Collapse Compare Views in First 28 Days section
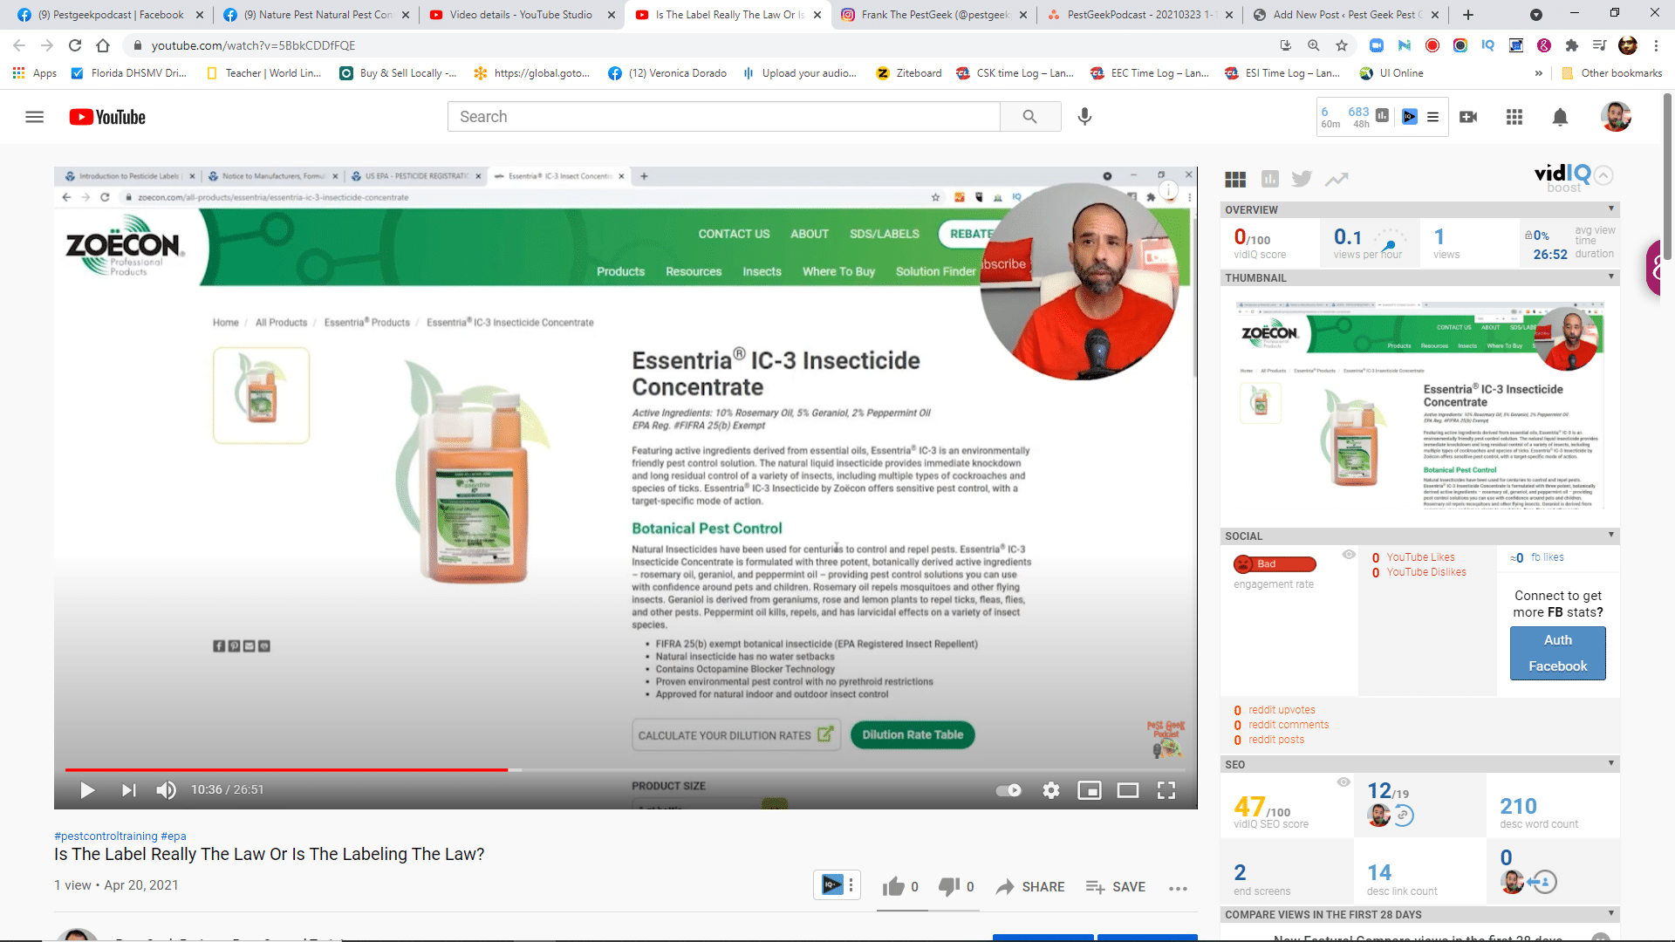Image resolution: width=1675 pixels, height=942 pixels. click(1611, 914)
